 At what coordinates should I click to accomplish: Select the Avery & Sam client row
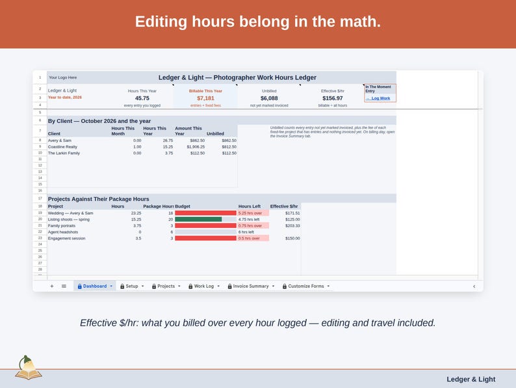[x=142, y=141]
